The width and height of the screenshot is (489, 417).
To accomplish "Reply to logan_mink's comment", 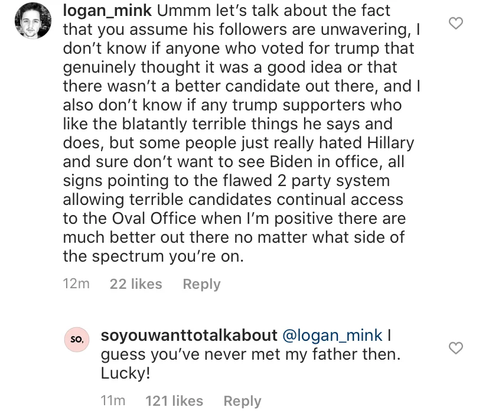I will coord(201,284).
